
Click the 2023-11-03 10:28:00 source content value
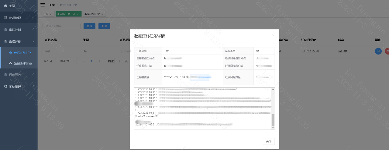(x=176, y=77)
